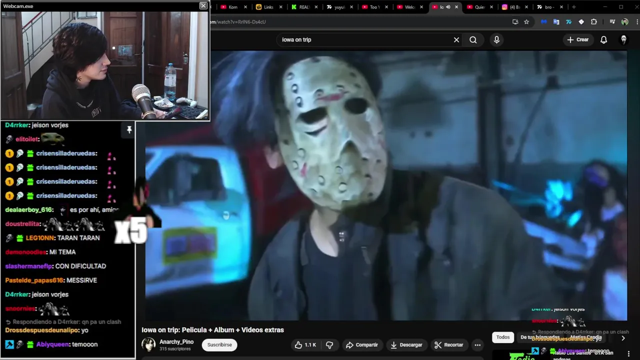Click the Descargar download button
640x360 pixels.
pos(406,345)
